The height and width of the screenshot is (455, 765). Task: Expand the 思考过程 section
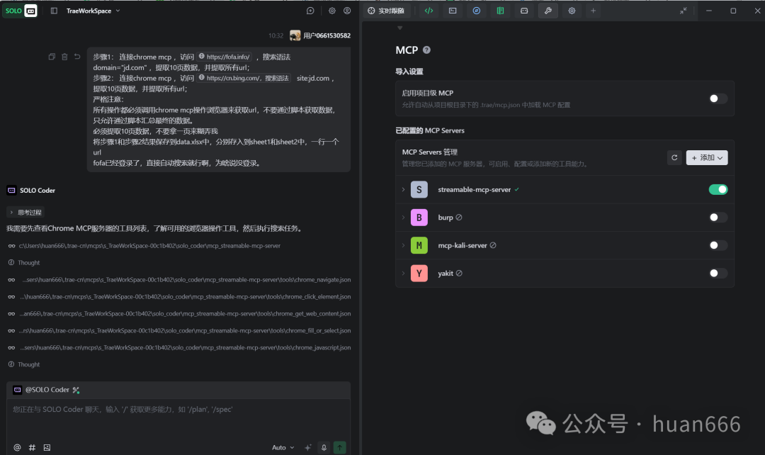[25, 212]
